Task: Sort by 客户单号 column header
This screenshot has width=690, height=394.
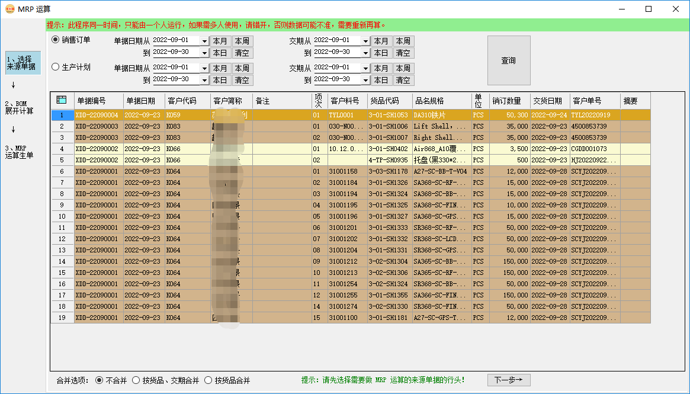Action: [595, 101]
